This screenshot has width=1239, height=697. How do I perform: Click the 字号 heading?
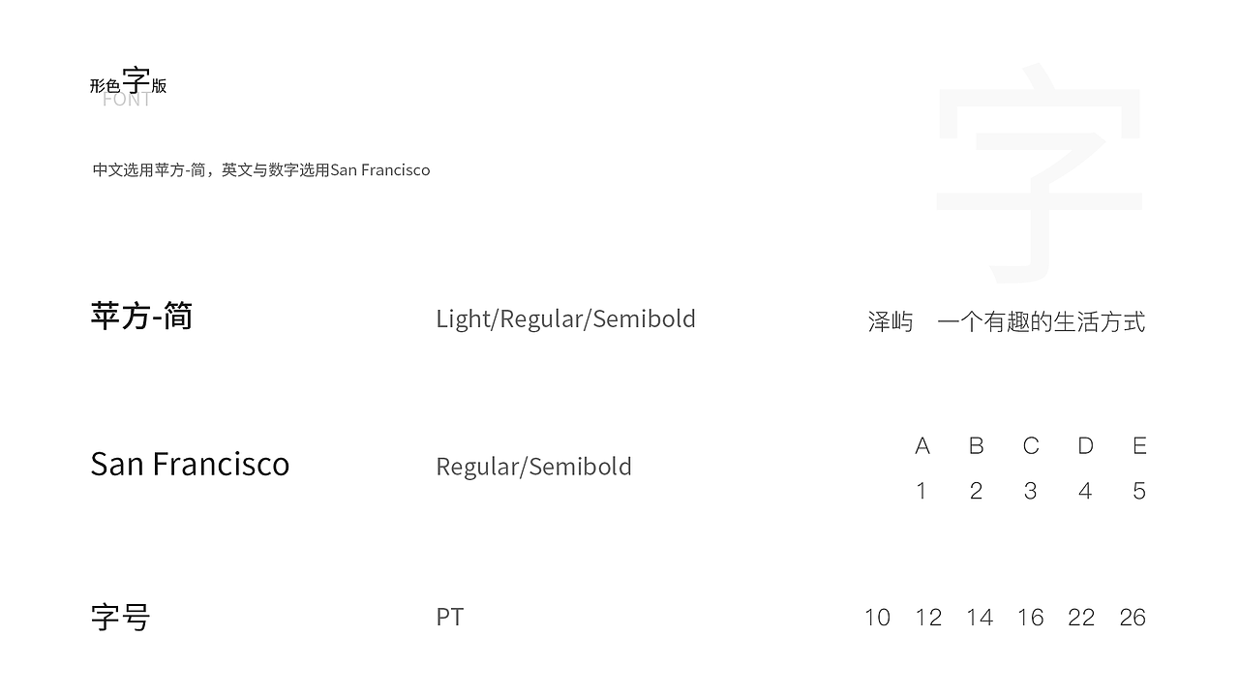tap(121, 617)
